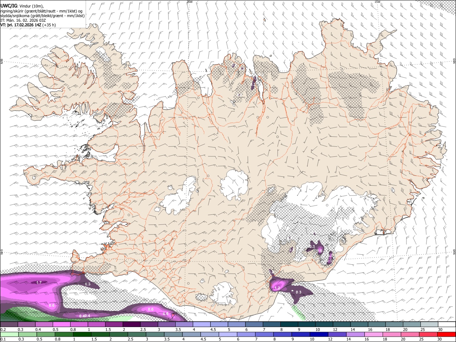Click the "1.7" snowfall value on the map
The width and height of the screenshot is (456, 342).
[39, 283]
